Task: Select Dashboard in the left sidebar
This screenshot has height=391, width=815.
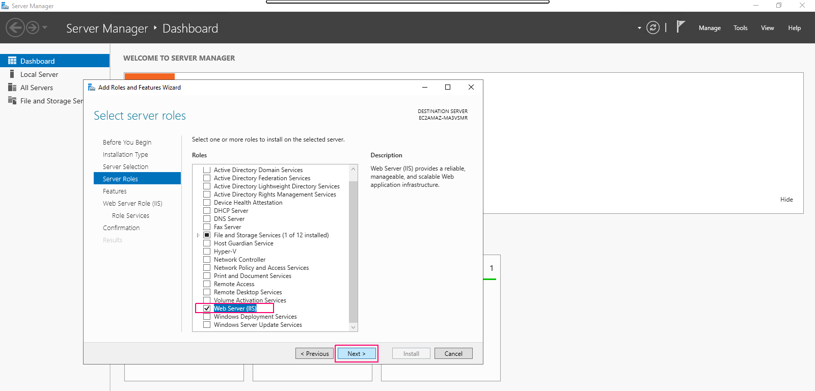Action: pos(55,61)
